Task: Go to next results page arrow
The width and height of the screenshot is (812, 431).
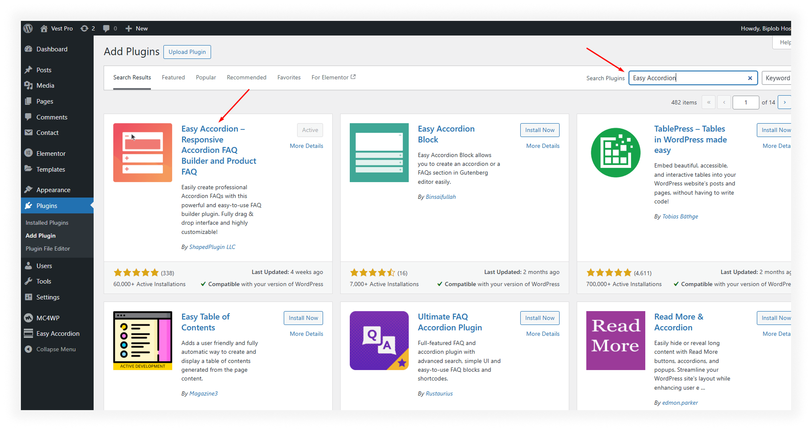Action: tap(784, 102)
